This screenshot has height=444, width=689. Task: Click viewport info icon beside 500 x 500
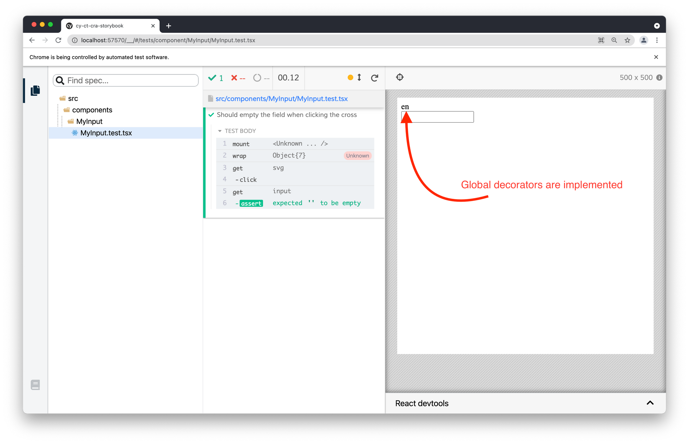[x=659, y=78]
